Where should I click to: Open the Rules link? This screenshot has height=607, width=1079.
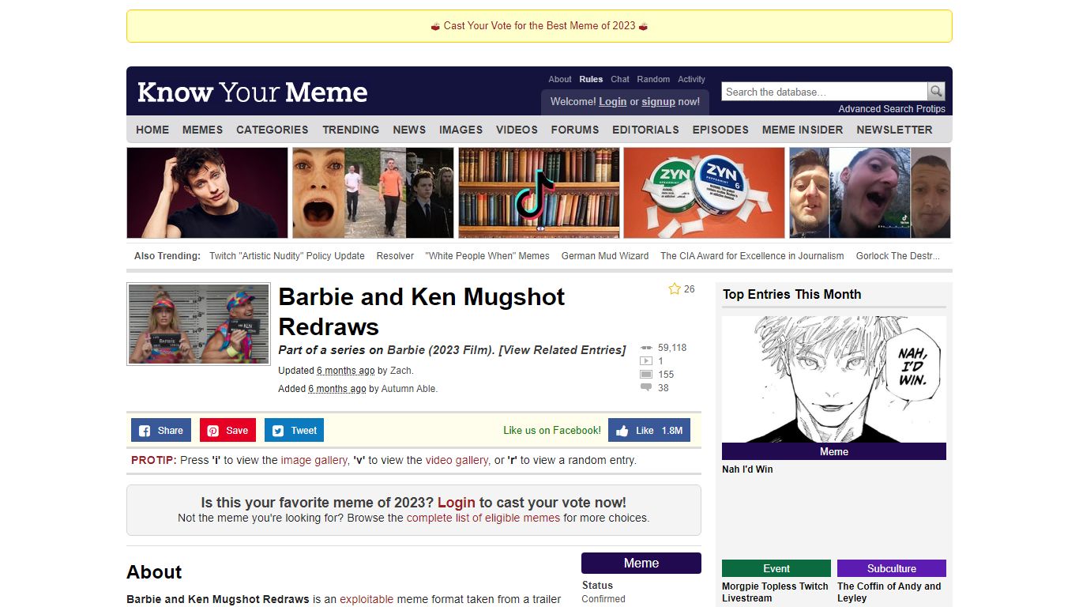coord(591,79)
